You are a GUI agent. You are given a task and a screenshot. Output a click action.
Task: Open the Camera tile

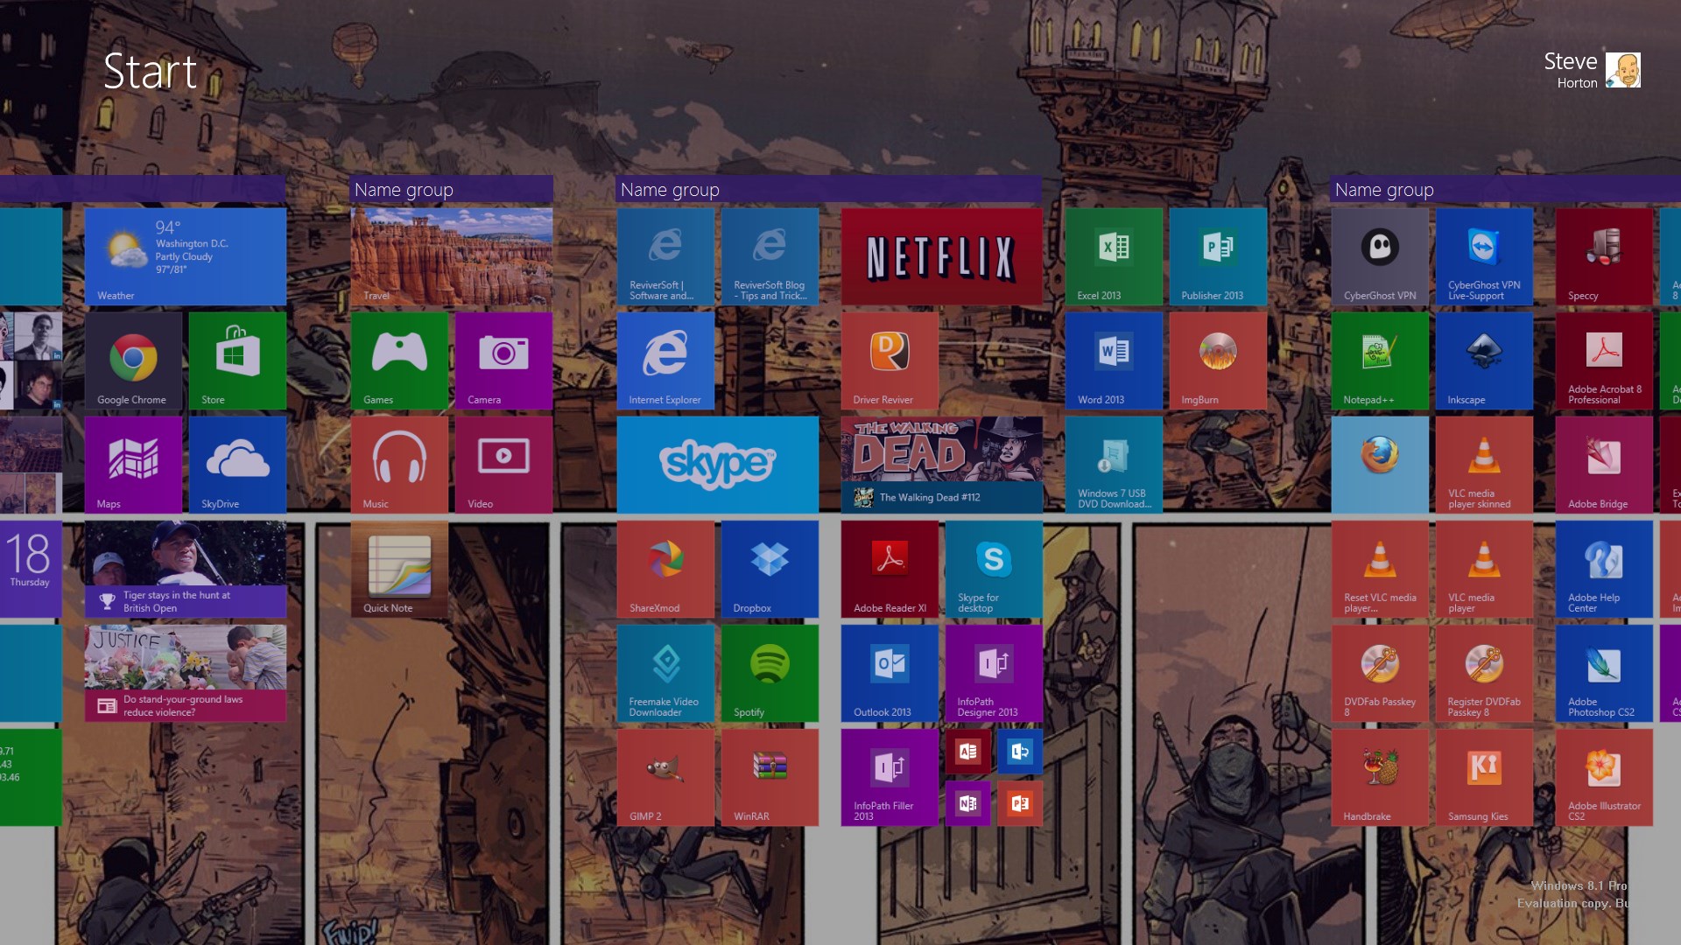(503, 360)
